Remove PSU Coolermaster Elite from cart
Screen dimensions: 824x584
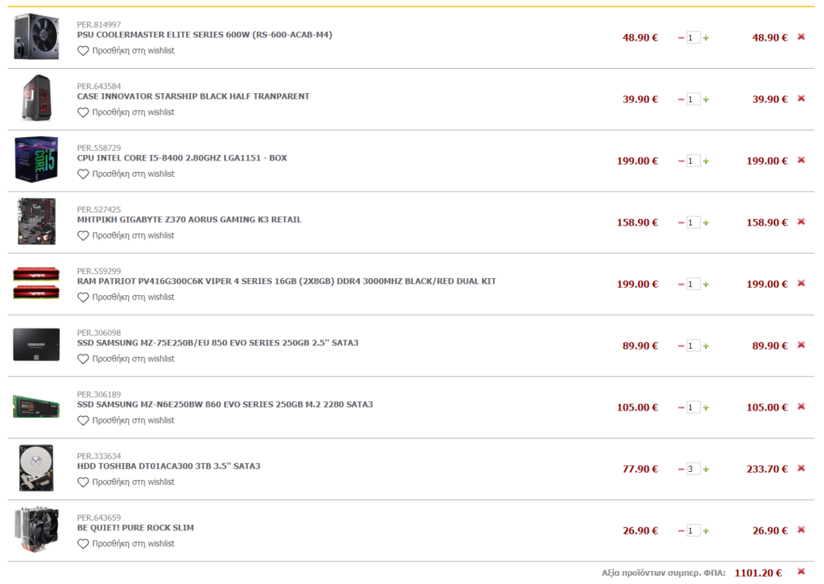click(x=801, y=36)
